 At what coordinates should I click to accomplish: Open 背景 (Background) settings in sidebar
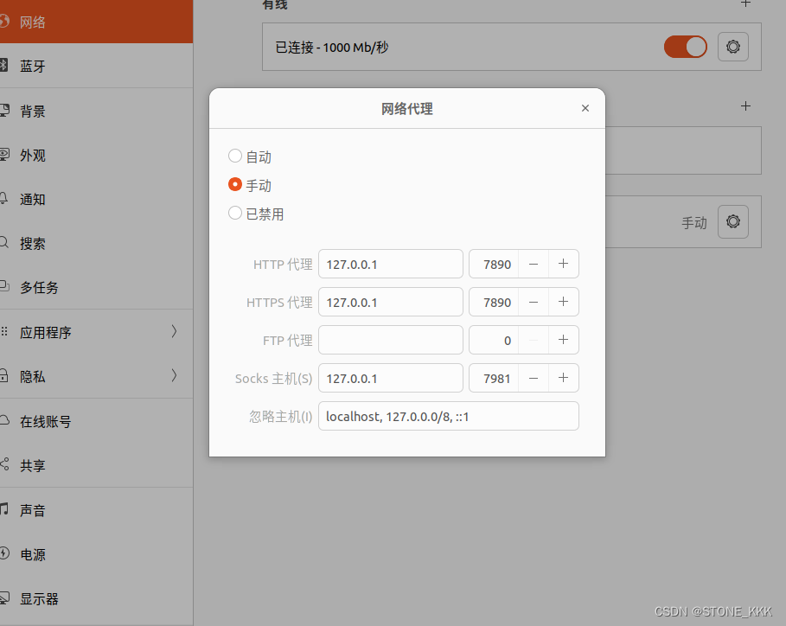point(96,111)
